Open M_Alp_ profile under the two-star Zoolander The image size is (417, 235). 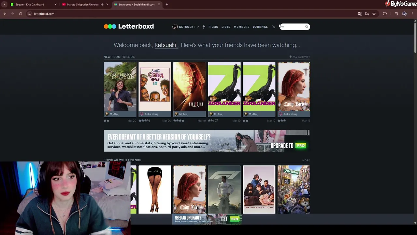pyautogui.click(x=251, y=114)
